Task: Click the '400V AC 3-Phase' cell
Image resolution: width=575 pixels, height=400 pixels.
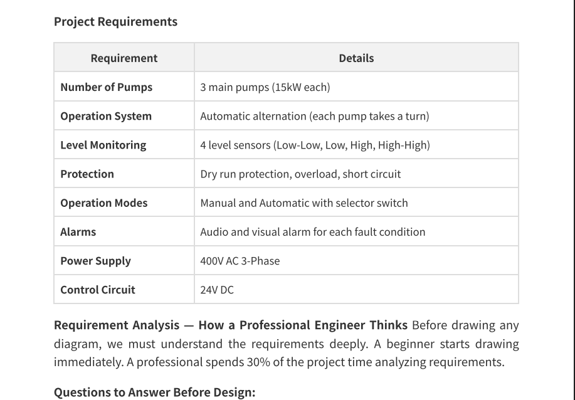Action: (356, 261)
